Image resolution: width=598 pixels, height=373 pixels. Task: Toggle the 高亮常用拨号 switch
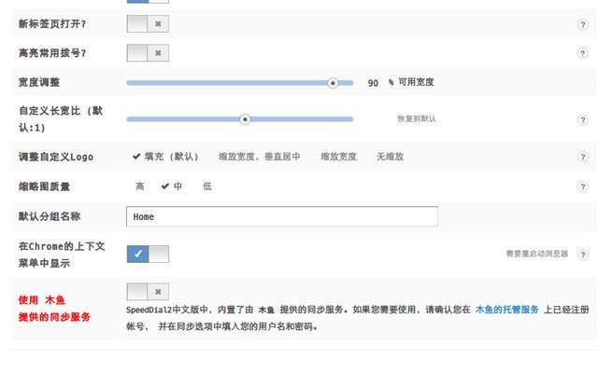tap(148, 53)
